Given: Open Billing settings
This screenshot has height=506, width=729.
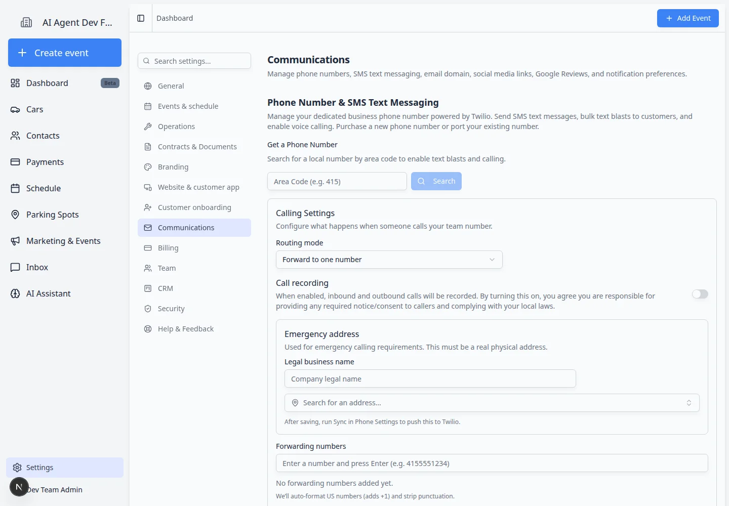Looking at the screenshot, I should [194, 248].
